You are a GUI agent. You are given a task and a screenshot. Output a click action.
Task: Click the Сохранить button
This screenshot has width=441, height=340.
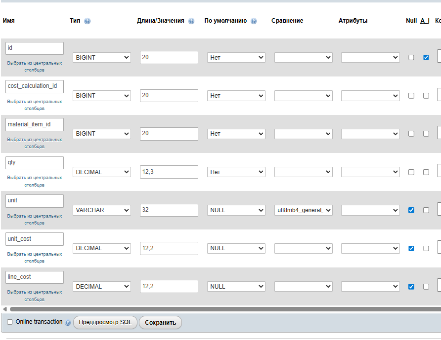point(160,323)
